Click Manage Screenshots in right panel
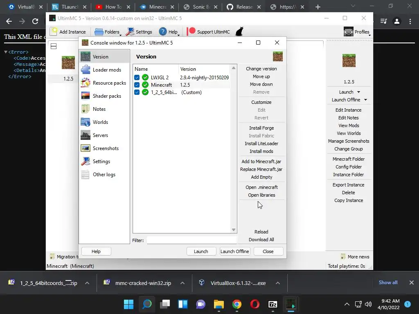The image size is (419, 314). point(349,141)
